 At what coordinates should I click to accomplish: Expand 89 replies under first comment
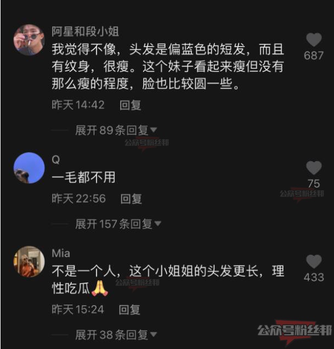116,130
